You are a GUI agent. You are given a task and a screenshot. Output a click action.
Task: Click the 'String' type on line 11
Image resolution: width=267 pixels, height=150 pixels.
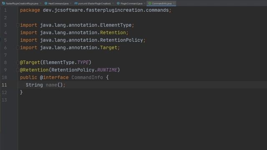click(x=34, y=85)
